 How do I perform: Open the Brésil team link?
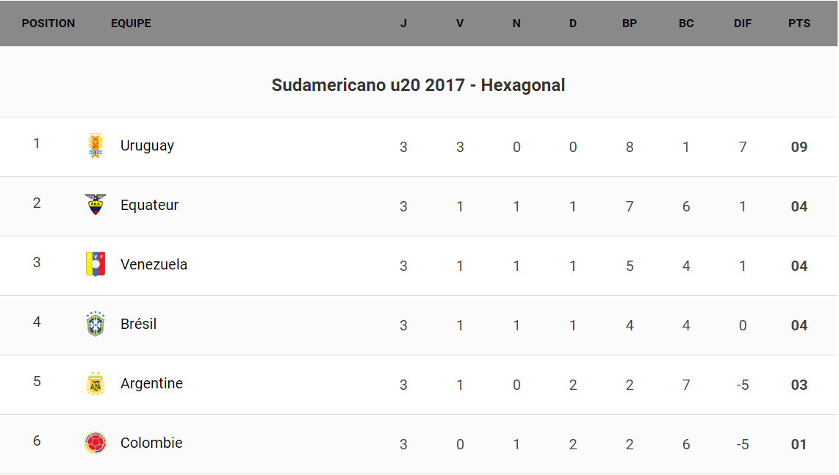(138, 324)
